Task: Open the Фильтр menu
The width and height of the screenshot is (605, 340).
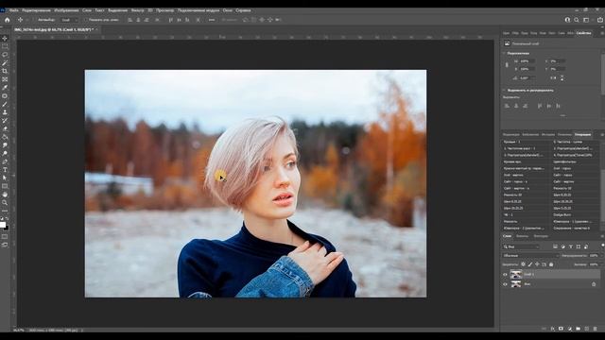Action: 137,10
